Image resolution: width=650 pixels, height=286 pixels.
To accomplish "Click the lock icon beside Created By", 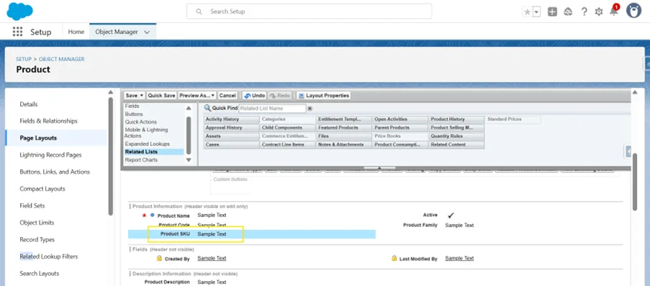I will click(x=159, y=258).
